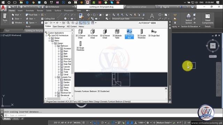Switch to the History tab
The image size is (223, 125).
81,26
